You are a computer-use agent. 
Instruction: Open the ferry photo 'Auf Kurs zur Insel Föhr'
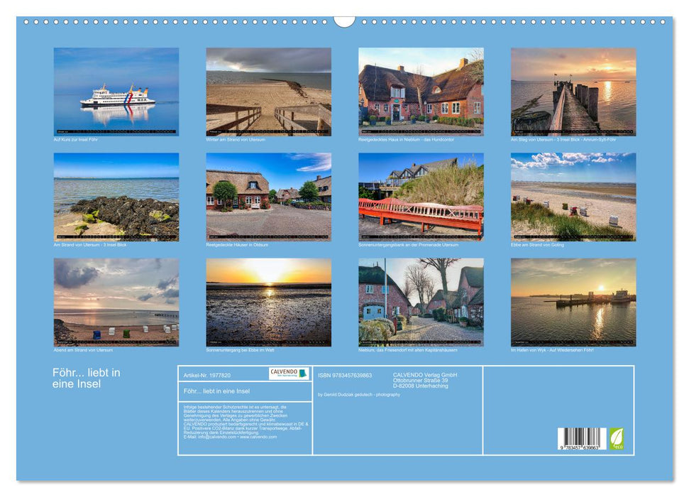[x=116, y=92]
